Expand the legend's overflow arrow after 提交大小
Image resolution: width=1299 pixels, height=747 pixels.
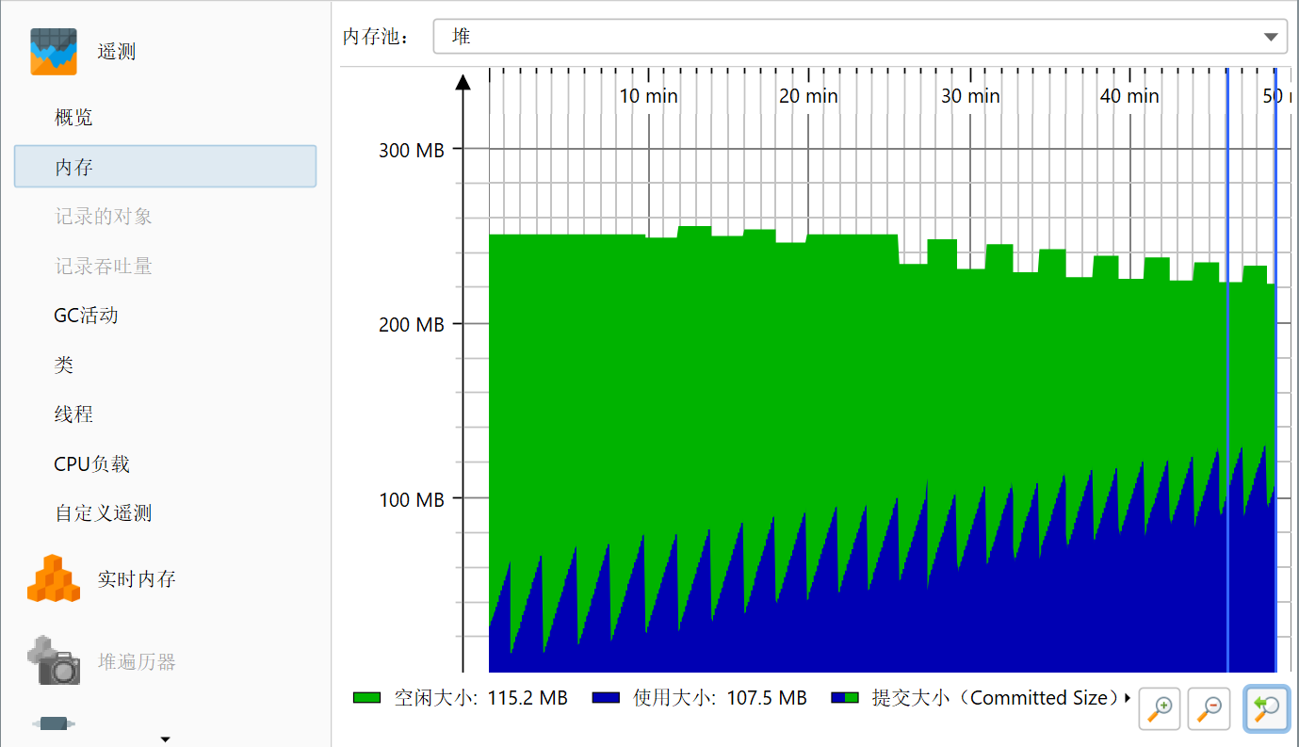coord(1128,698)
